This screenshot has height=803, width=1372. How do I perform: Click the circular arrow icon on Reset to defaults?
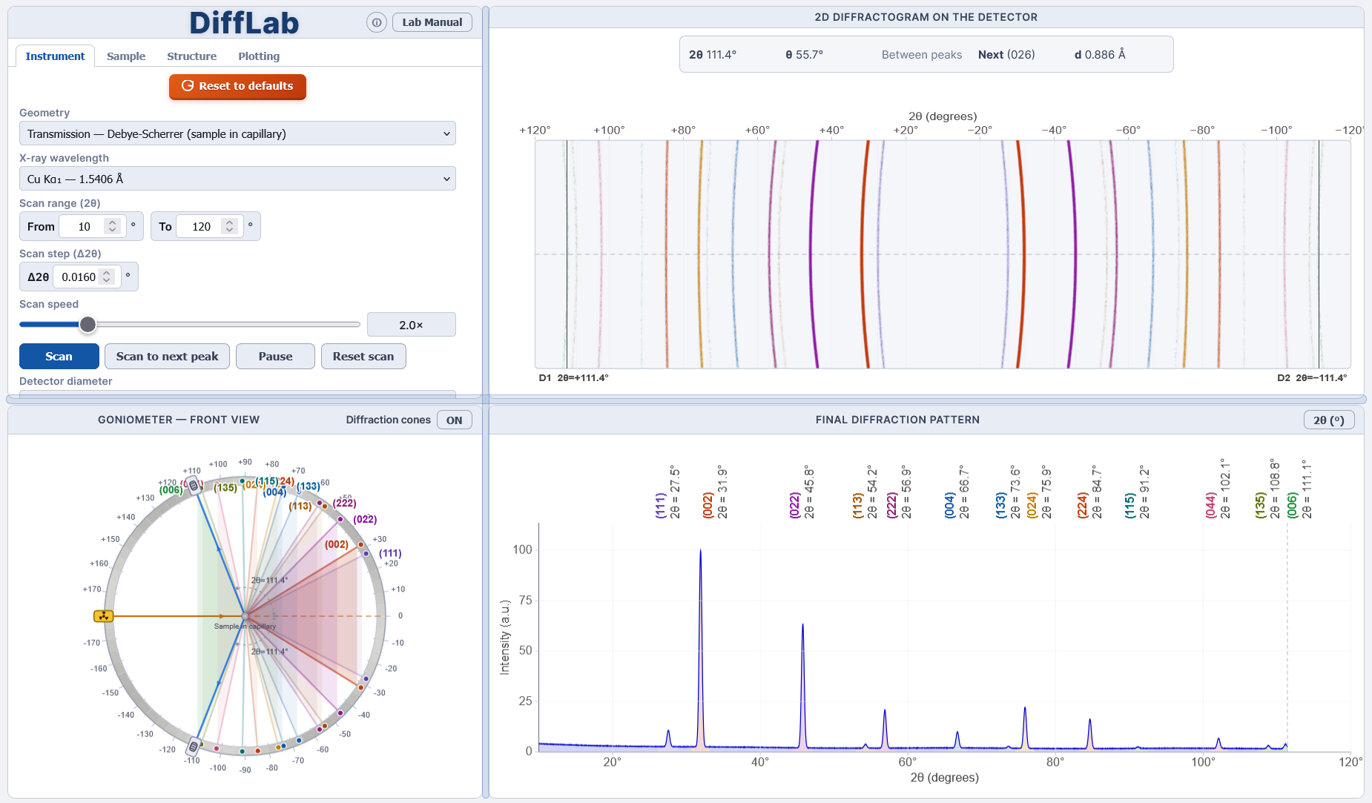(x=188, y=86)
